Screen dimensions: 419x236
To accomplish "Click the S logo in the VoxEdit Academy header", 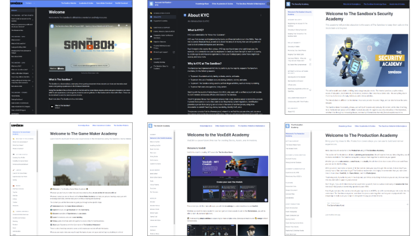I will [x=151, y=126].
